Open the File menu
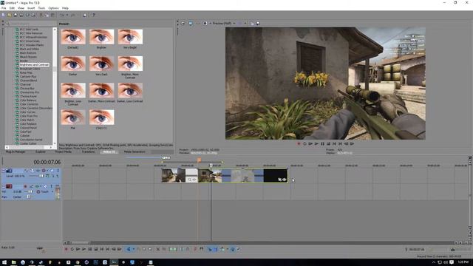The image size is (473, 266). 4,8
